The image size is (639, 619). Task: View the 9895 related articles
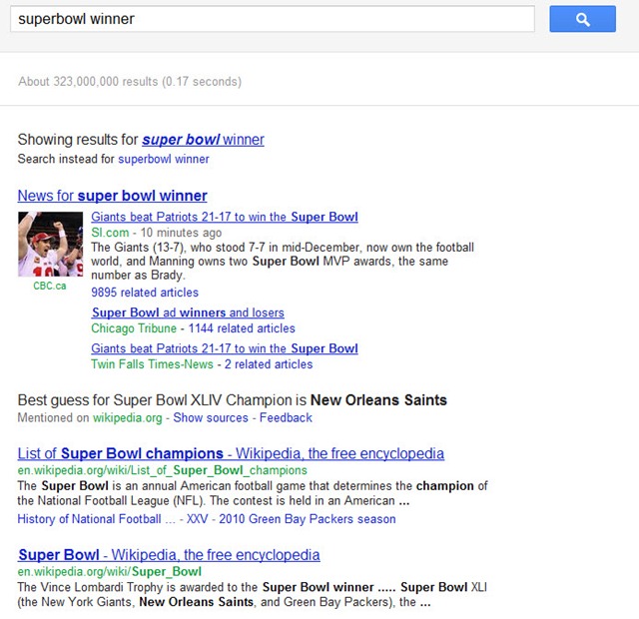pos(145,293)
